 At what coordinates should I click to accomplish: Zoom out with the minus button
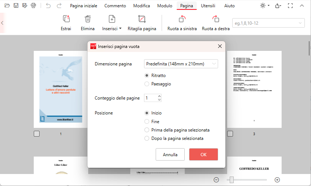[x=216, y=180]
